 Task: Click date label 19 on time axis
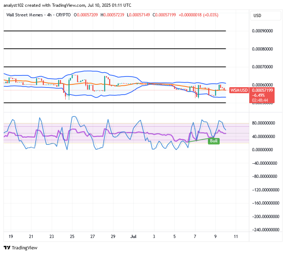coord(11,237)
